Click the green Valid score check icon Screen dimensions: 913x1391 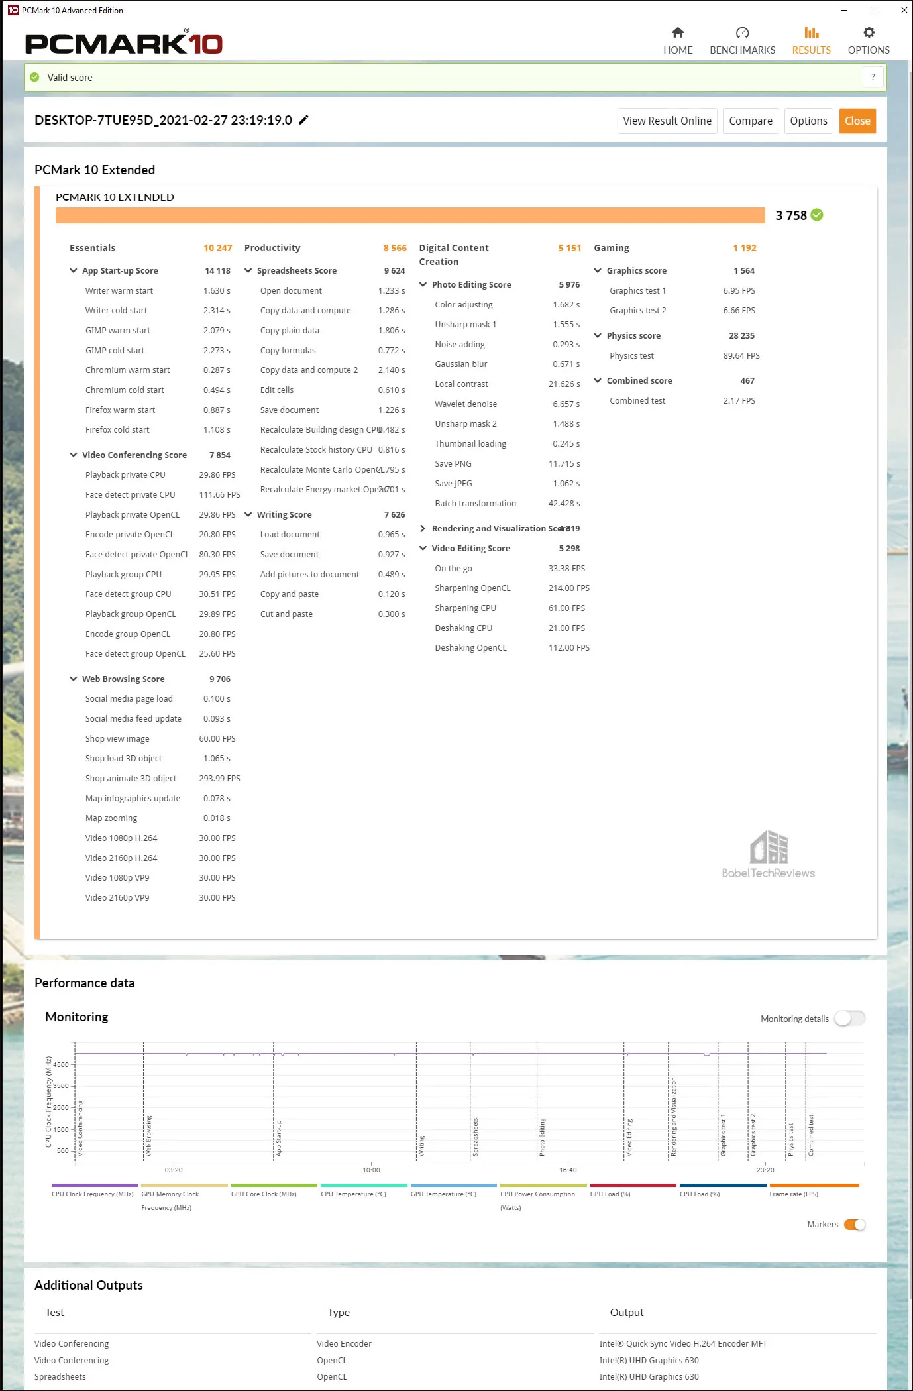click(34, 78)
